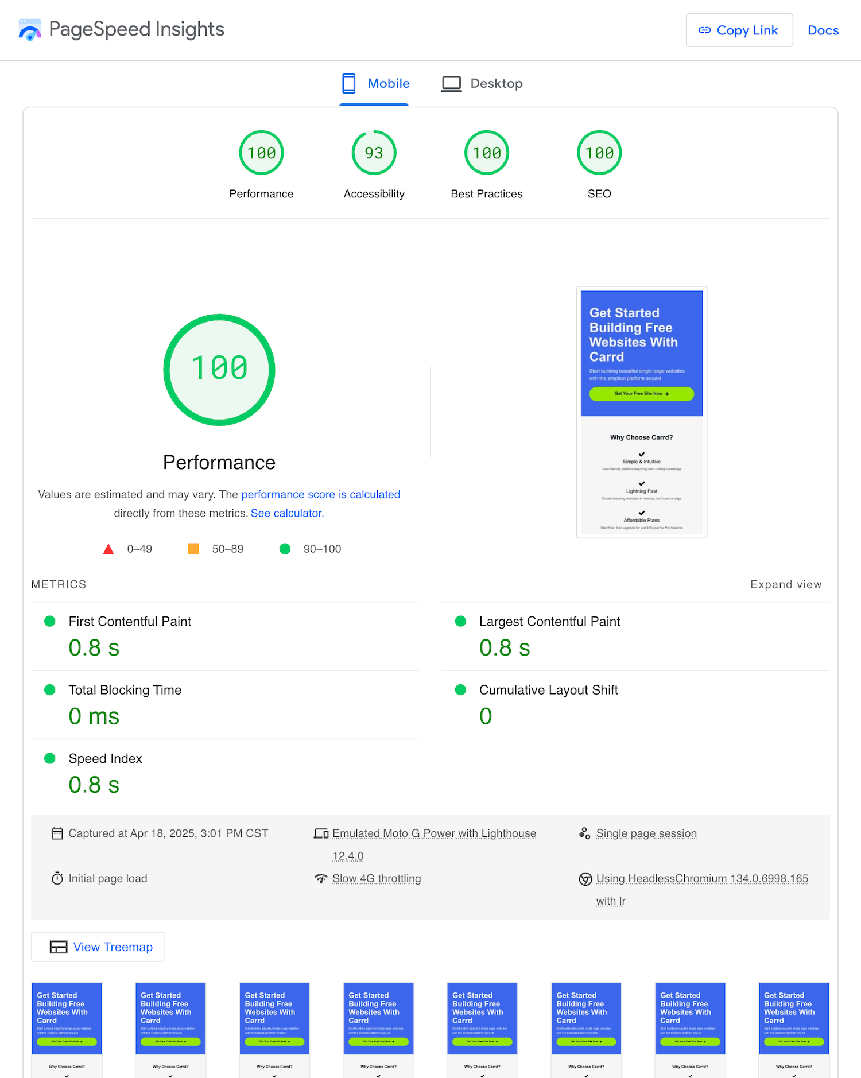
Task: Click the Total Blocking Time label
Action: 125,690
